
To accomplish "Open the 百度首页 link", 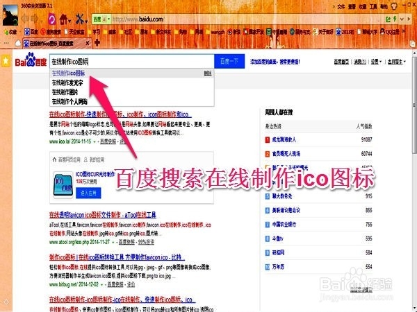I will point(341,62).
